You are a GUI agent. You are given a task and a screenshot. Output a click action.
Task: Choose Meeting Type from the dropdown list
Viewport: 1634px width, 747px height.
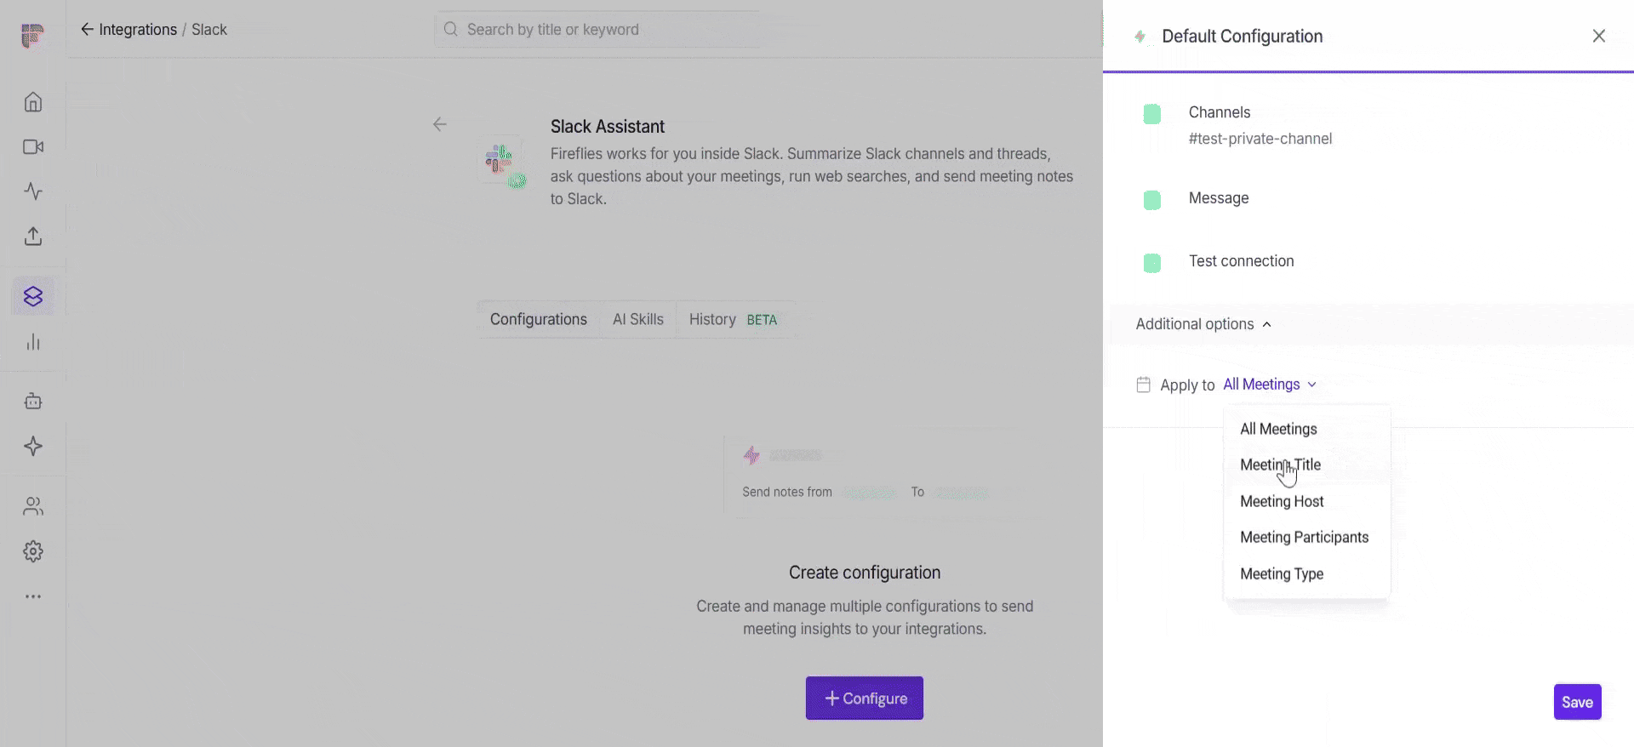click(1282, 573)
